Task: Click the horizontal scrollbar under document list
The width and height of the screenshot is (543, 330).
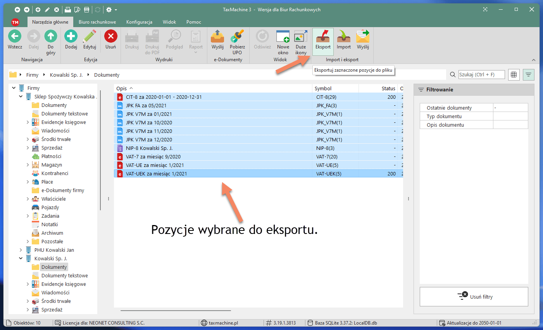Action: point(176,310)
